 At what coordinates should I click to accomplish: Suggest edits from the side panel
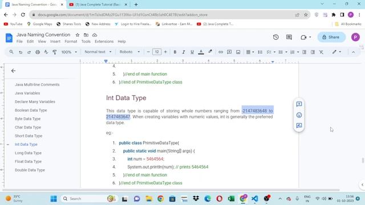299,125
